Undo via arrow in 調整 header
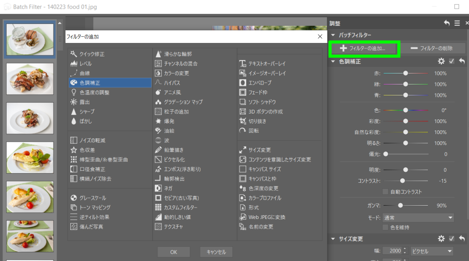Image resolution: width=469 pixels, height=261 pixels. click(x=447, y=23)
